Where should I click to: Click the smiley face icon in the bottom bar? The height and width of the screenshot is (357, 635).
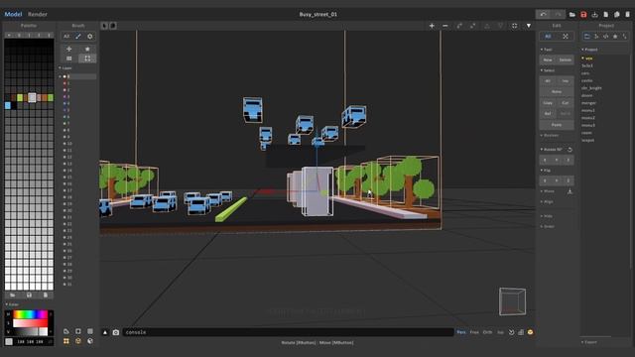[530, 332]
